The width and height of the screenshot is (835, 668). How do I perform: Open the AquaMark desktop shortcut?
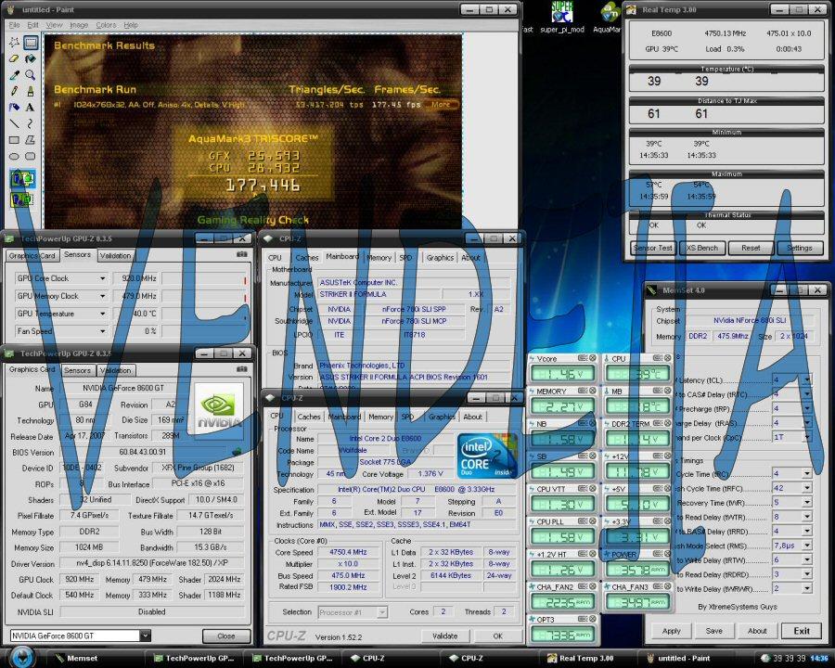(608, 18)
